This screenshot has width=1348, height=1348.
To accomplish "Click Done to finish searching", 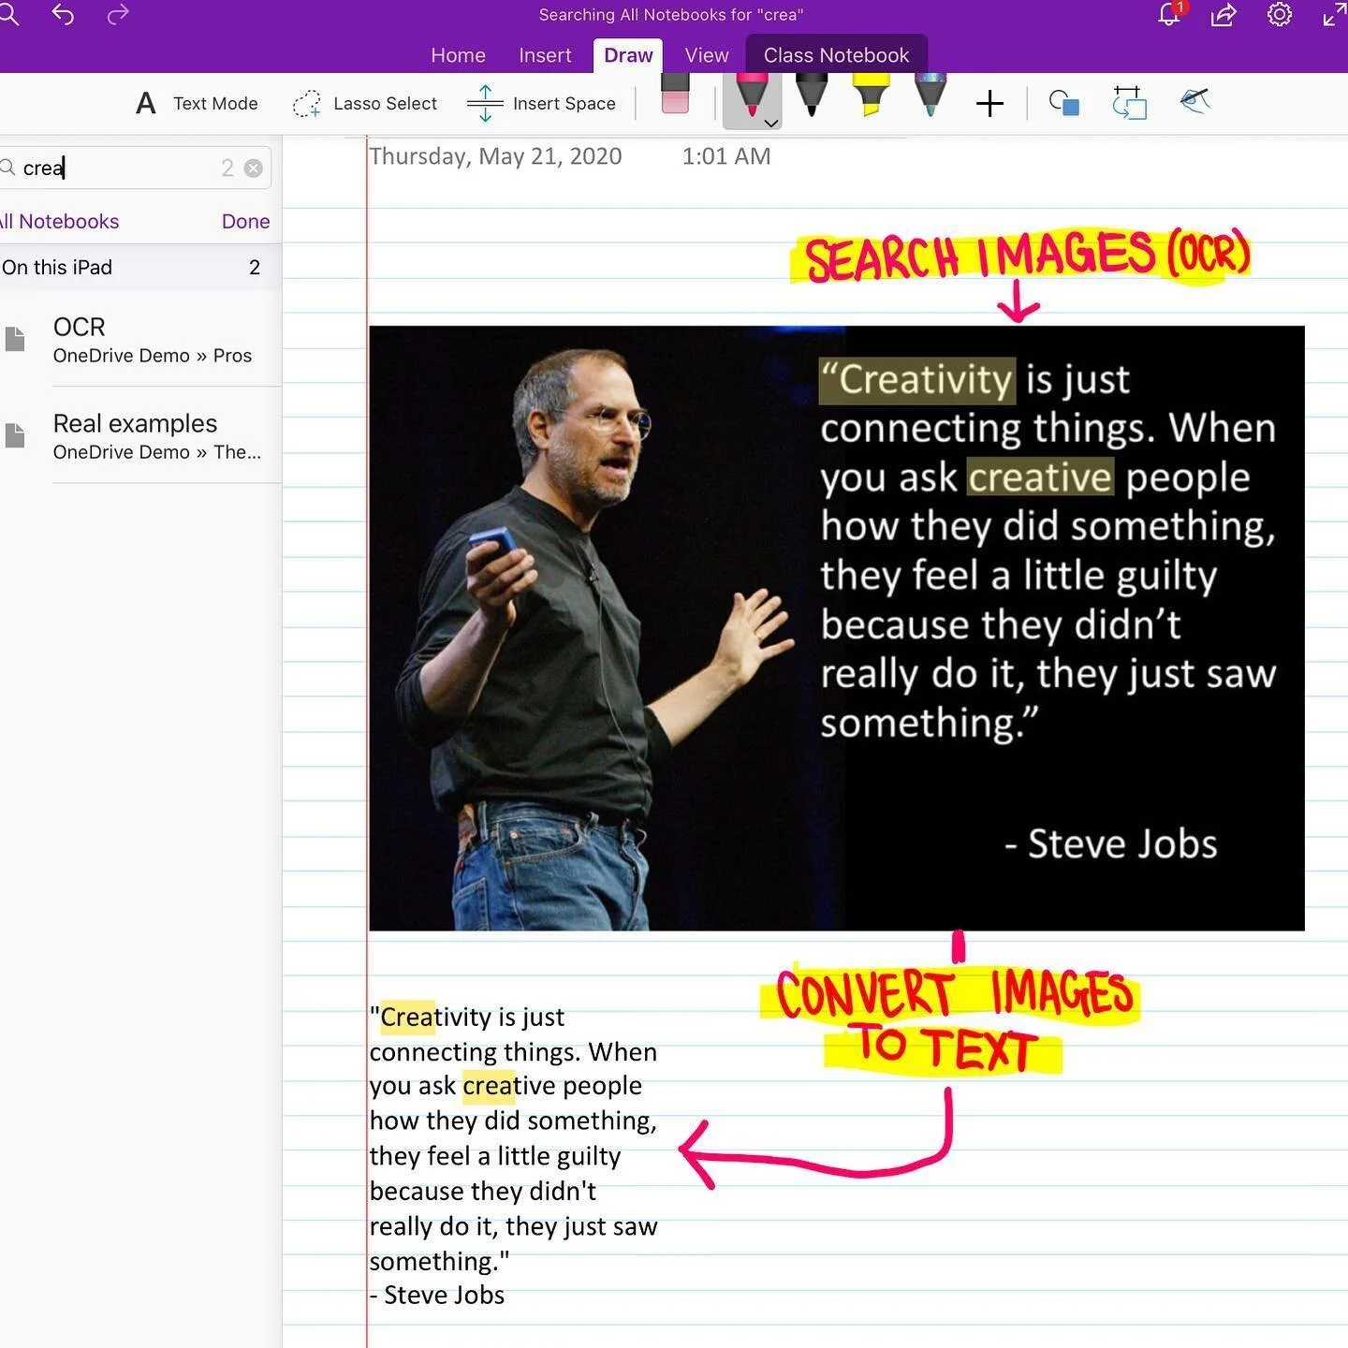I will tap(245, 221).
